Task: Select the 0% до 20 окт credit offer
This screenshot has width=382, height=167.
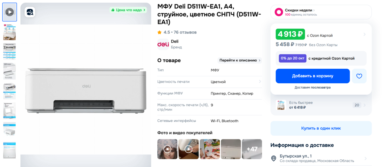Action: click(293, 58)
